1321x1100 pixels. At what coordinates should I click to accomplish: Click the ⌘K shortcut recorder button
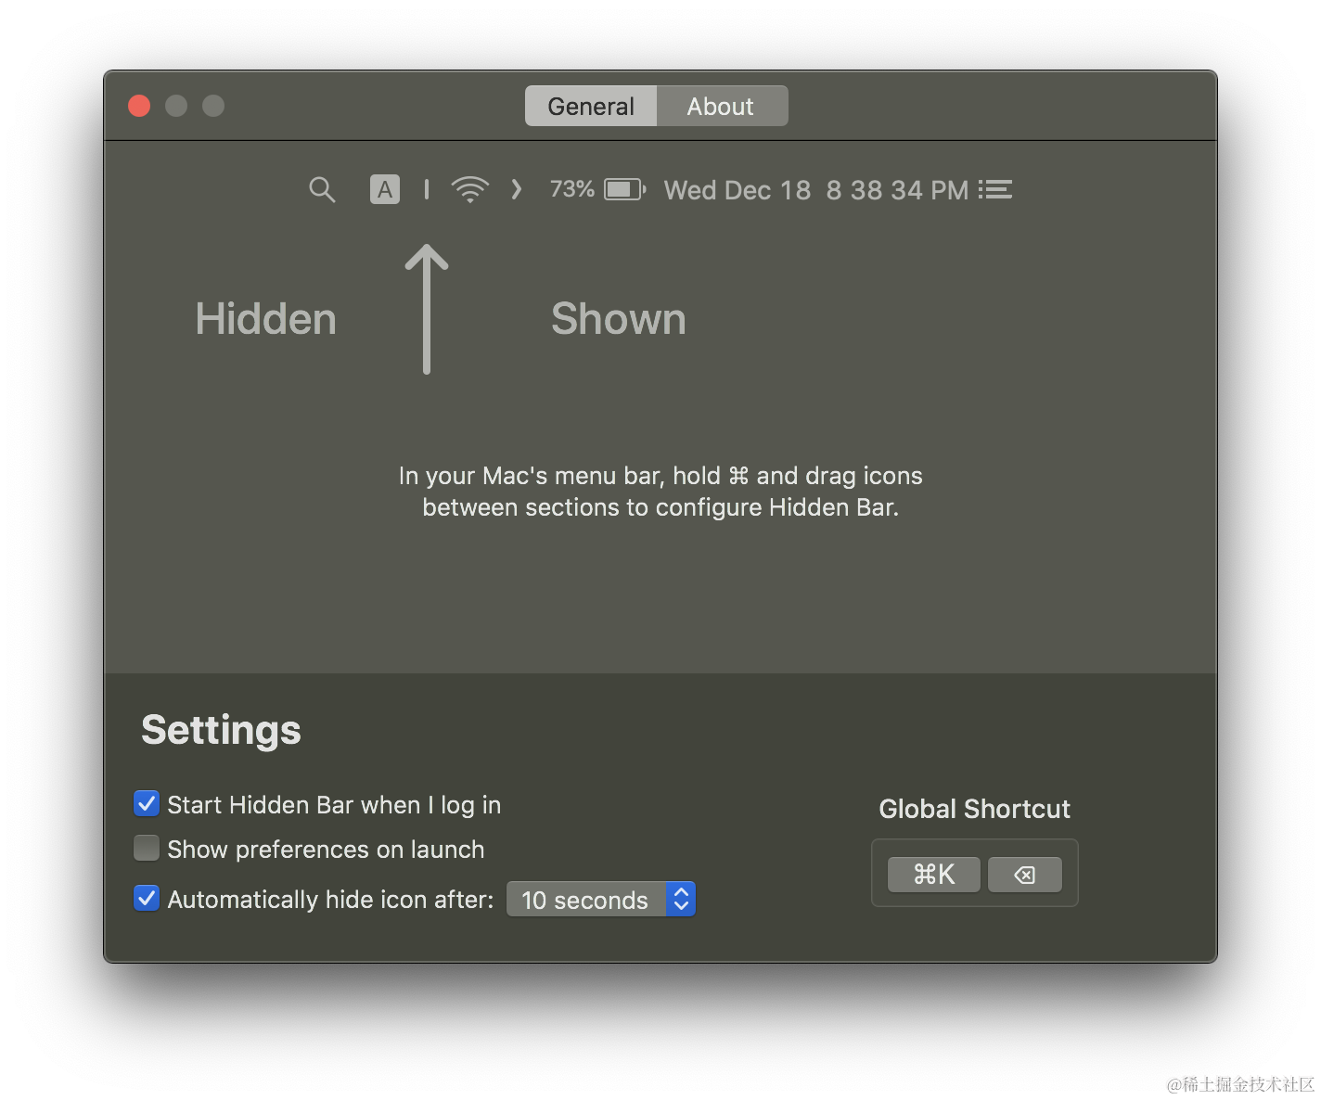934,875
